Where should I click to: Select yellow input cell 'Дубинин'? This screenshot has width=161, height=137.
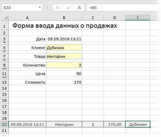[64, 48]
